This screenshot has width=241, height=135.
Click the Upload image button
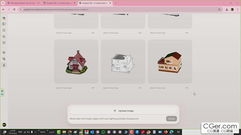tap(124, 111)
